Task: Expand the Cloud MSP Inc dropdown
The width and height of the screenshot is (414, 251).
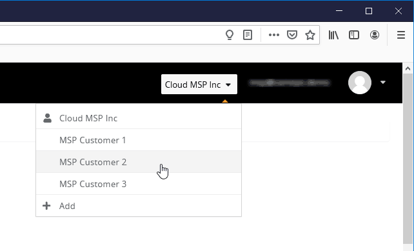Action: 199,85
